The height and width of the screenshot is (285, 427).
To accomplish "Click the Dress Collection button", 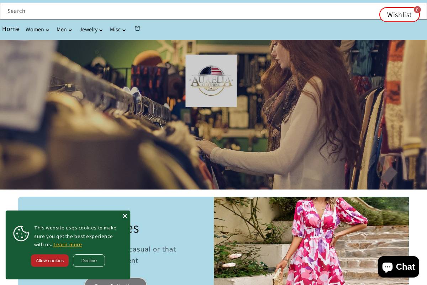I will point(116,283).
